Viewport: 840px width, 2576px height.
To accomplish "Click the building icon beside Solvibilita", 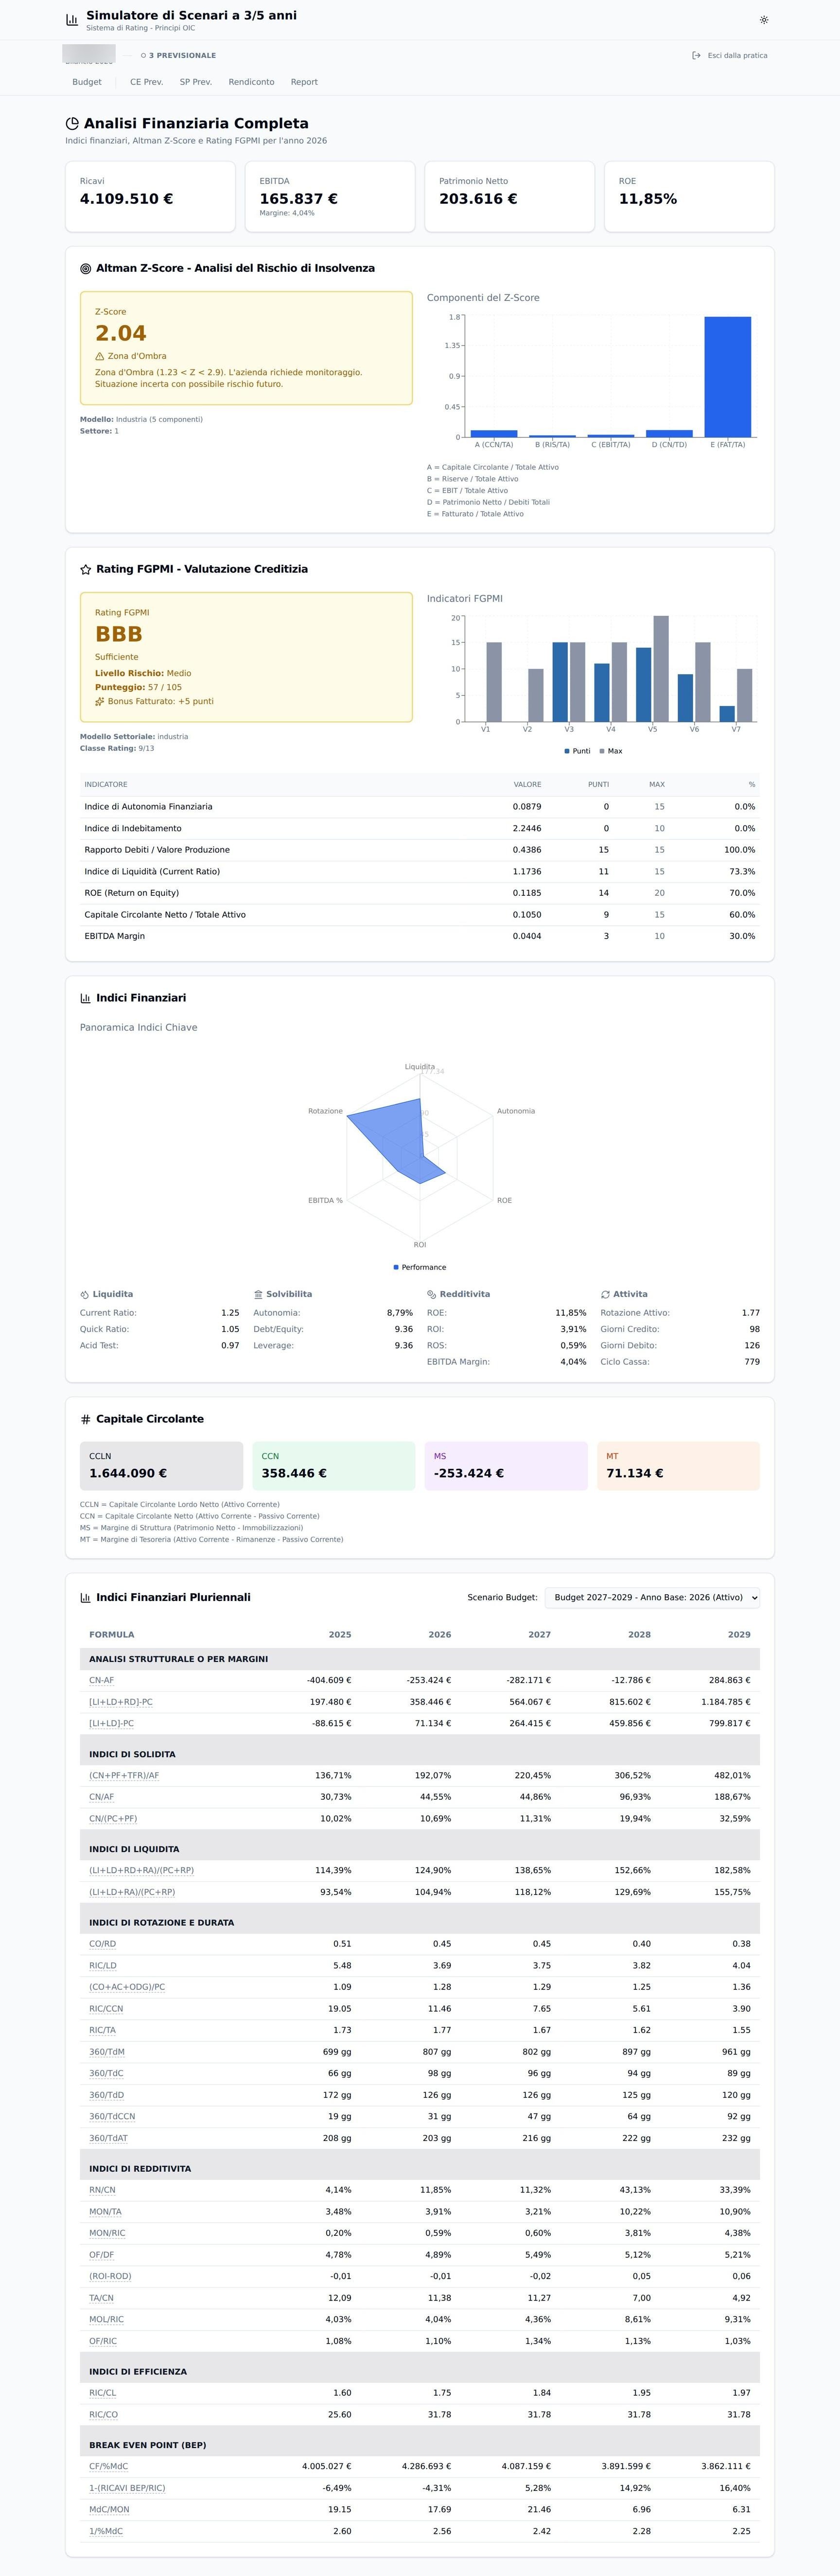I will (258, 1294).
